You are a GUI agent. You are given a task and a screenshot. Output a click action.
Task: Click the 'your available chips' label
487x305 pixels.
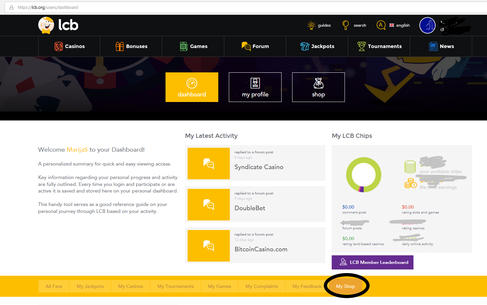coord(441,171)
